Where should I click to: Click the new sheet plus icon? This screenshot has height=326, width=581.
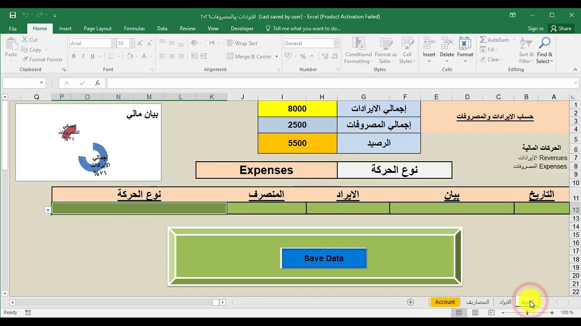click(x=411, y=302)
